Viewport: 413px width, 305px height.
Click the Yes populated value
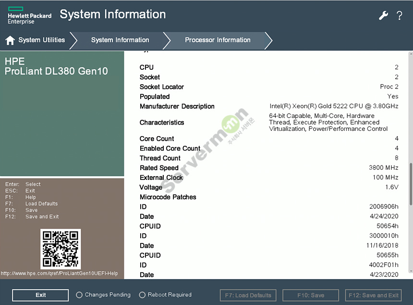(x=393, y=96)
